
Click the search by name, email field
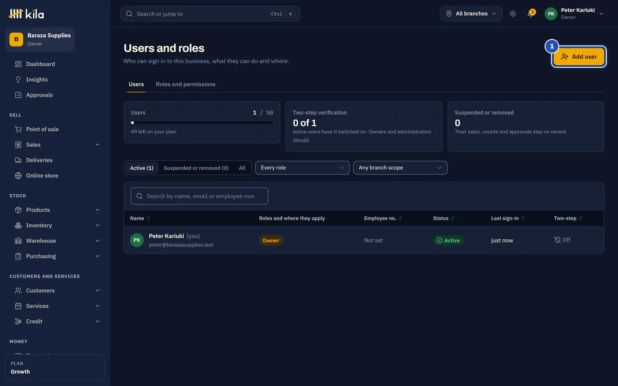point(200,196)
